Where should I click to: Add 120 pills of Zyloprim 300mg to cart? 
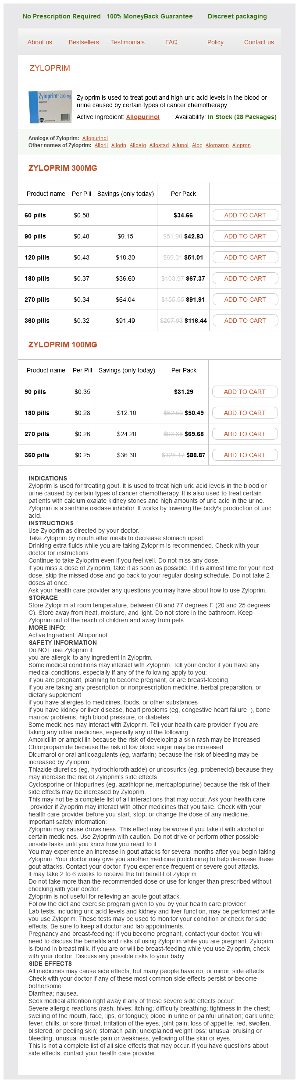[245, 257]
